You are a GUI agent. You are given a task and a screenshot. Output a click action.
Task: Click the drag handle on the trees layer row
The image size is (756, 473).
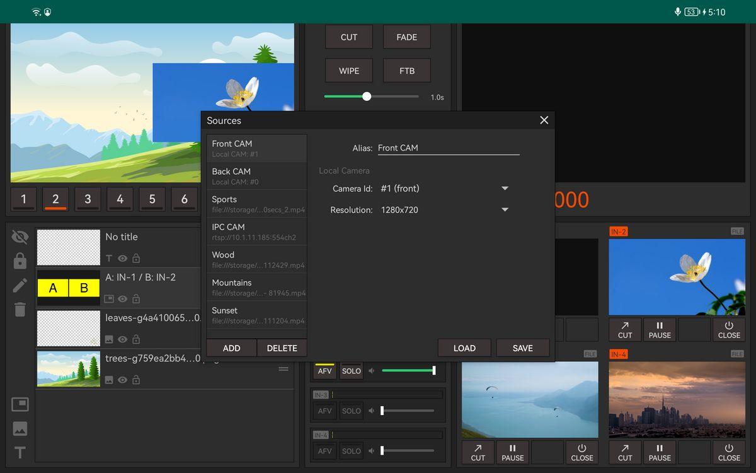click(x=283, y=369)
